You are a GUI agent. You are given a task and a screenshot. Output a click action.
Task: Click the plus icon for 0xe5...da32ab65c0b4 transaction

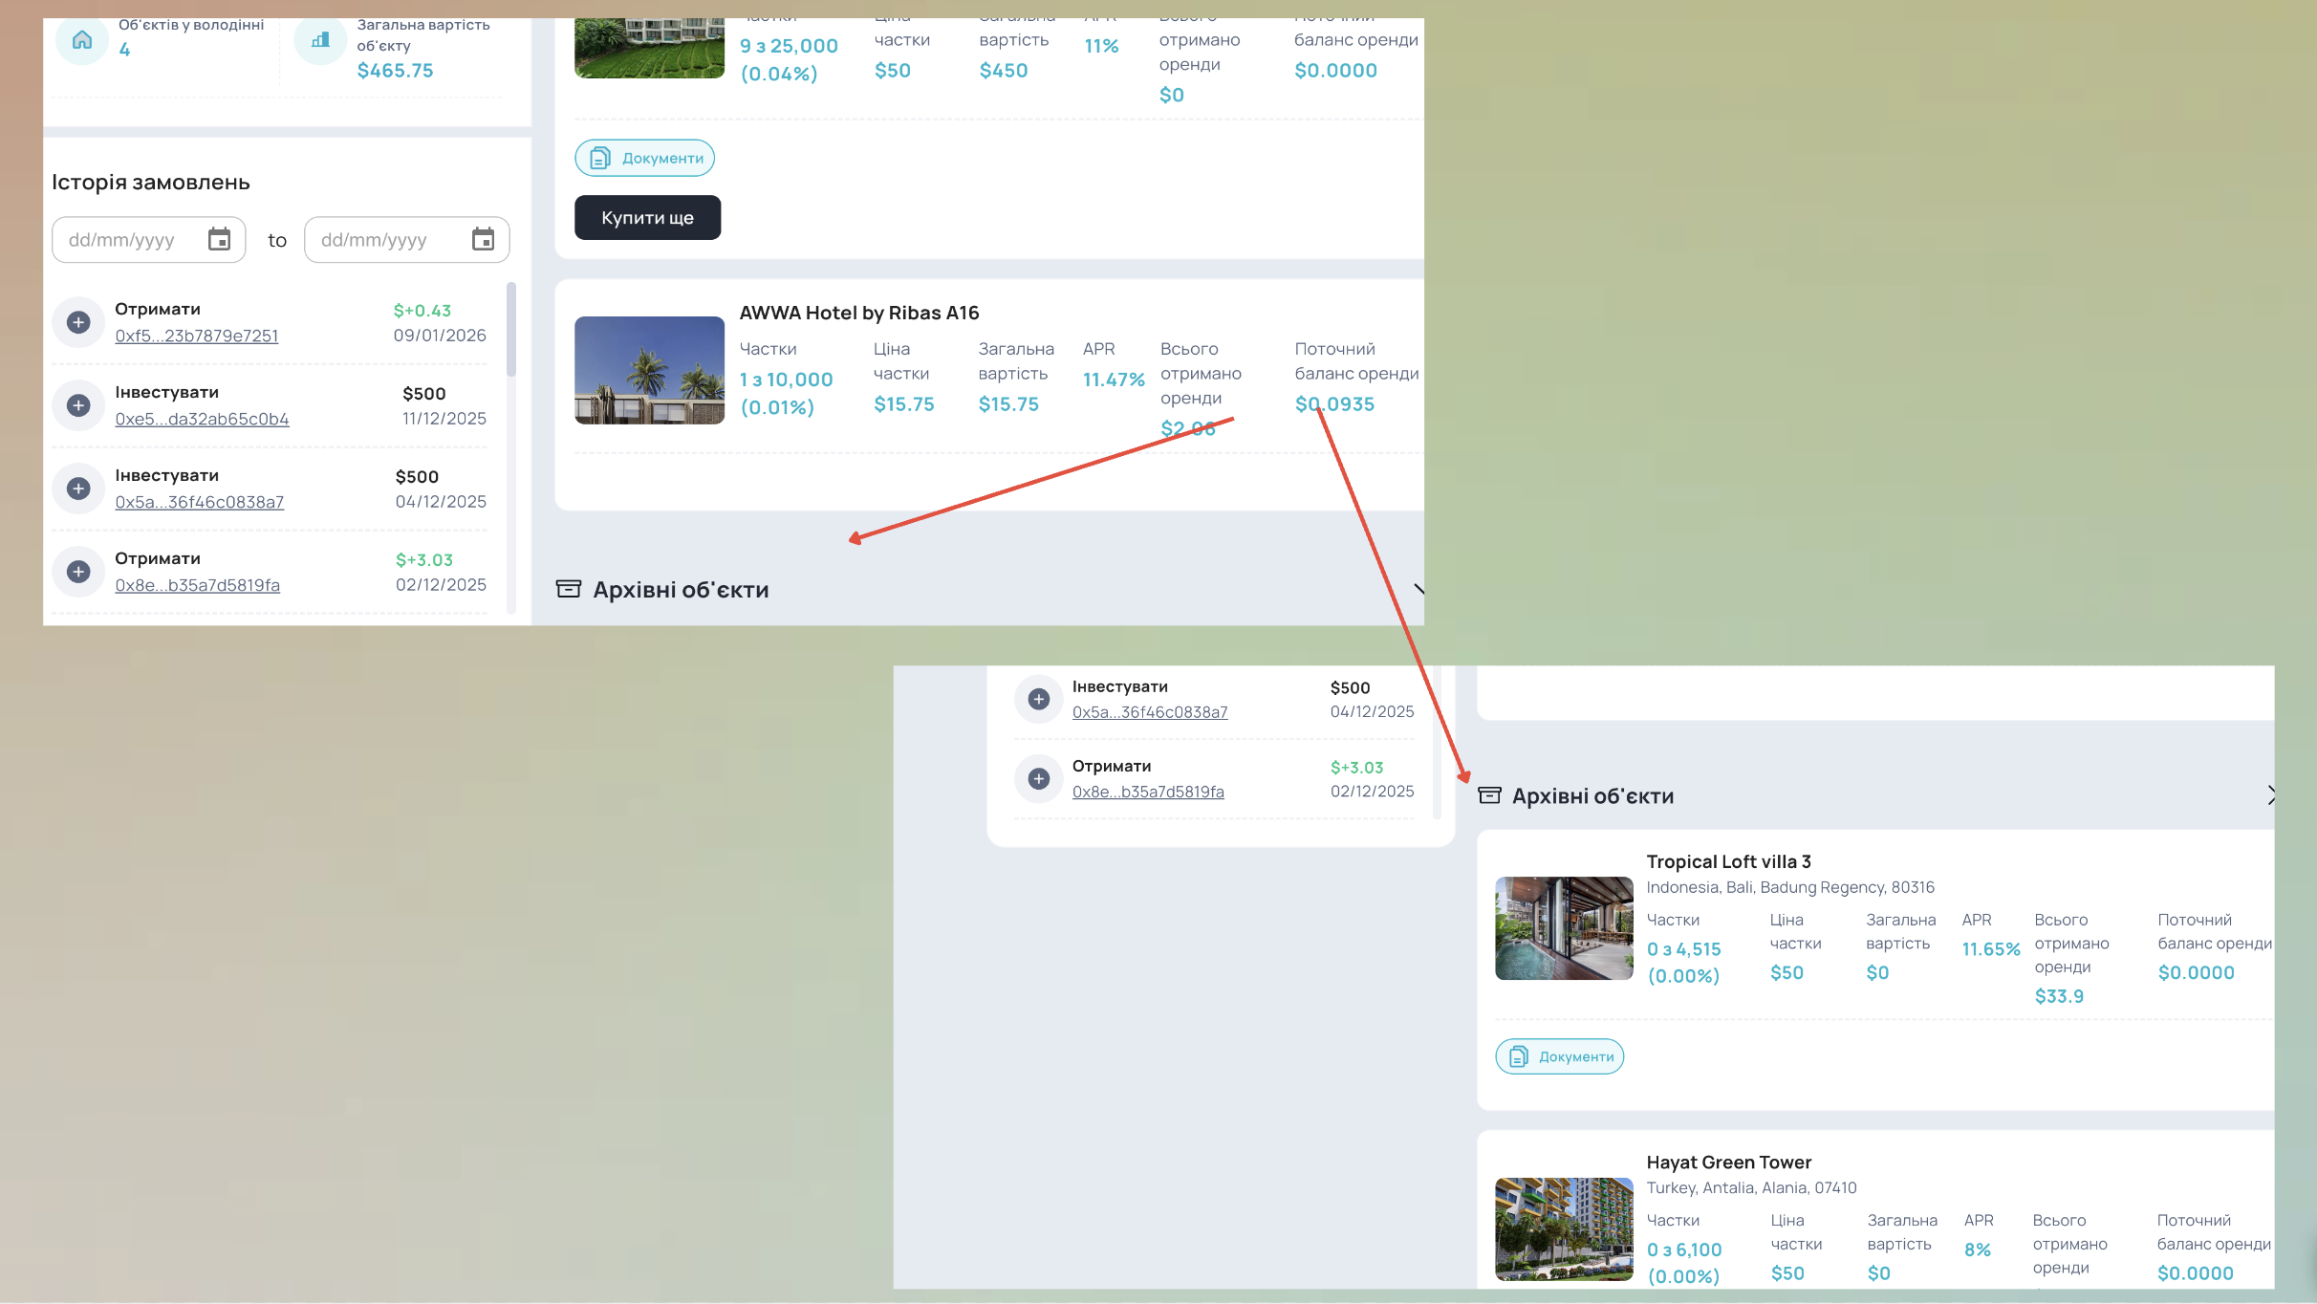(x=79, y=405)
